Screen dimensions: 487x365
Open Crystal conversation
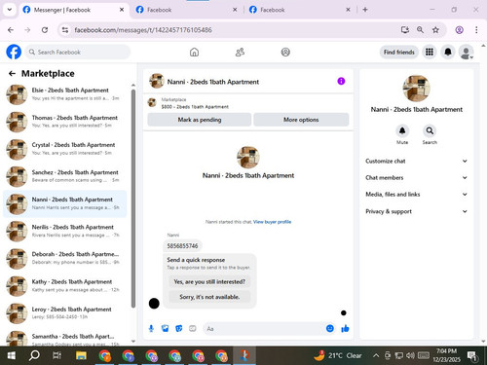click(65, 149)
